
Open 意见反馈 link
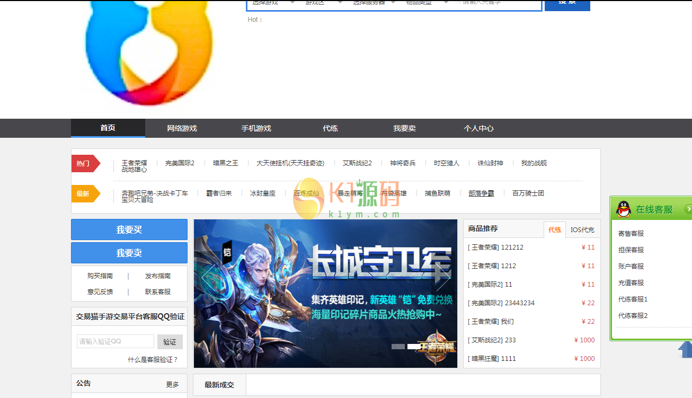click(x=100, y=292)
